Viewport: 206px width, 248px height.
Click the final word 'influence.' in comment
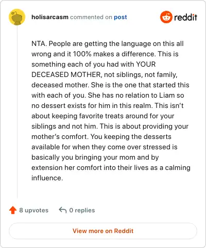[47, 178]
